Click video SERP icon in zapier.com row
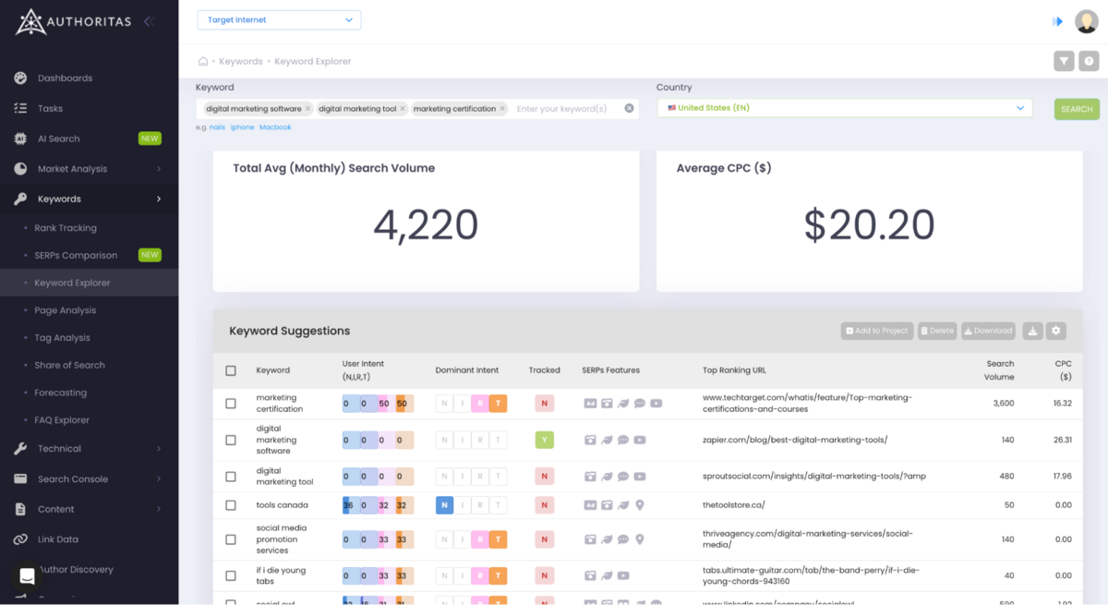The height and width of the screenshot is (605, 1108). (640, 440)
